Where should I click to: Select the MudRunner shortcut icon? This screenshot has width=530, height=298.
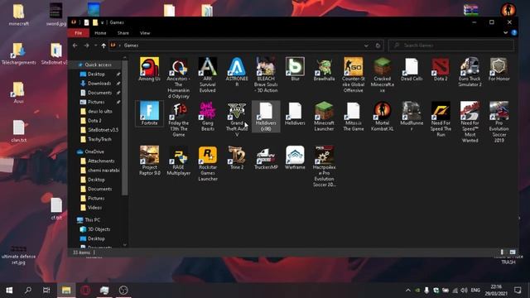pyautogui.click(x=412, y=116)
